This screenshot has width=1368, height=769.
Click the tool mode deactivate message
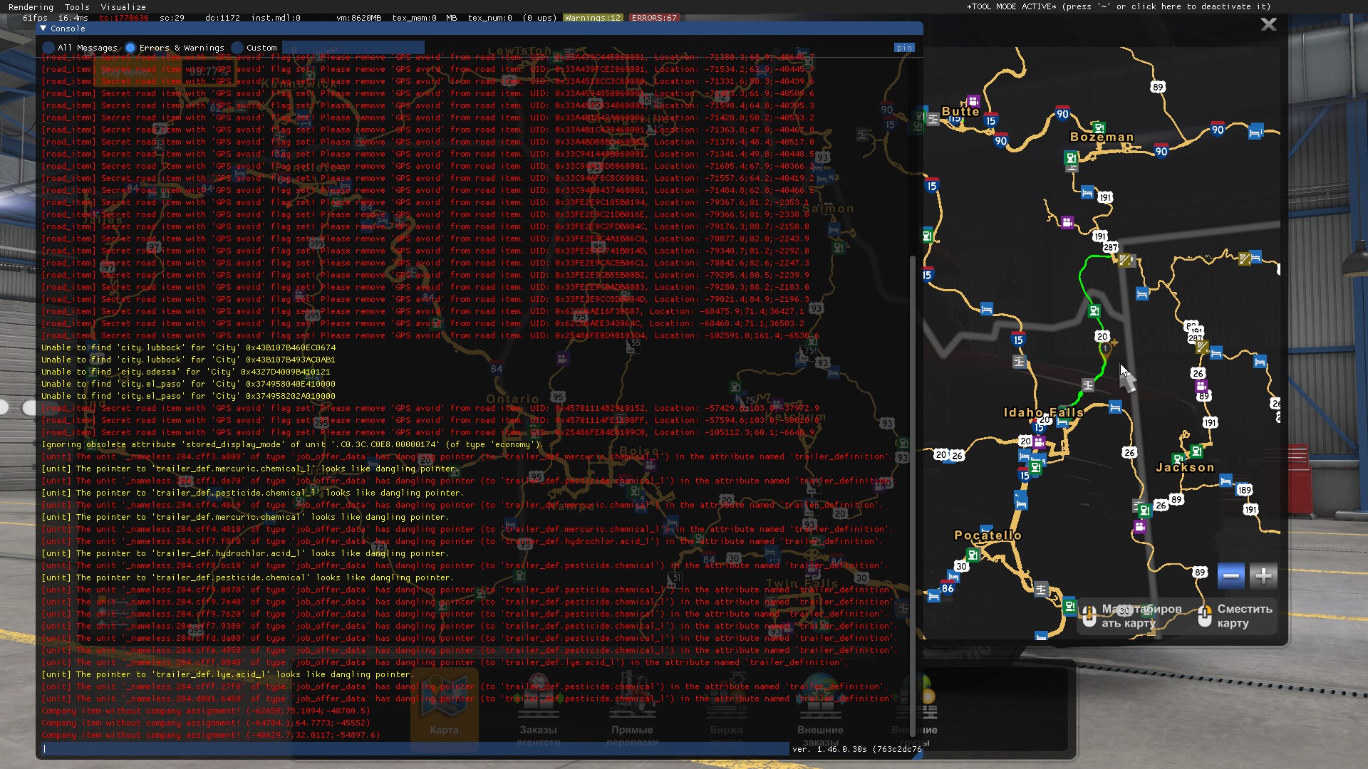[x=1119, y=6]
